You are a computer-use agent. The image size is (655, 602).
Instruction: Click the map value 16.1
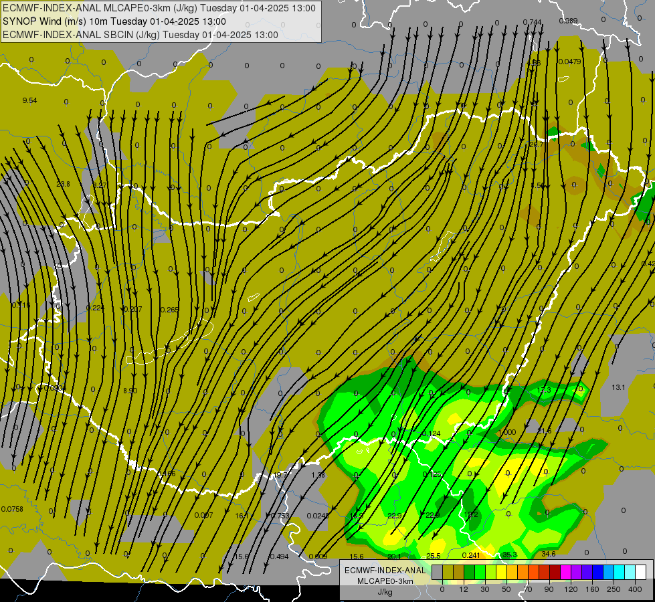point(242,516)
